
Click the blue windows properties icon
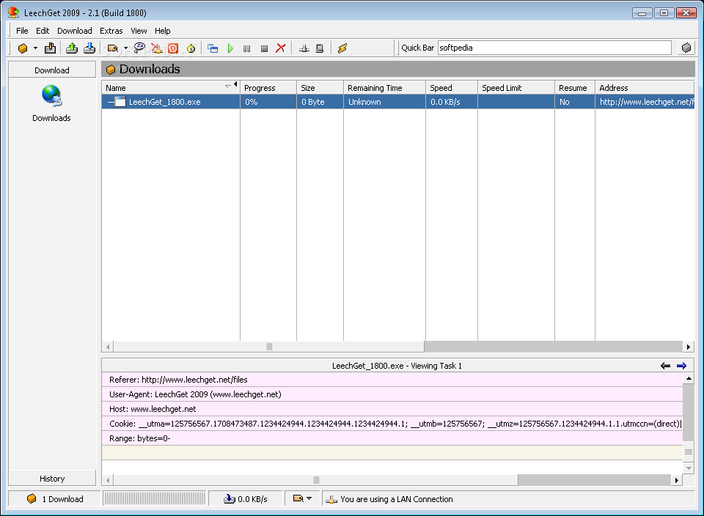213,48
